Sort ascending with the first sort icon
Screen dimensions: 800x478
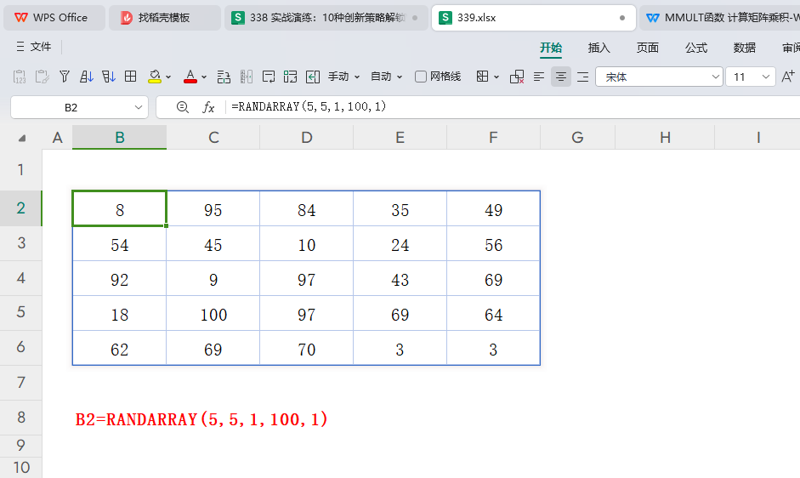(x=87, y=77)
